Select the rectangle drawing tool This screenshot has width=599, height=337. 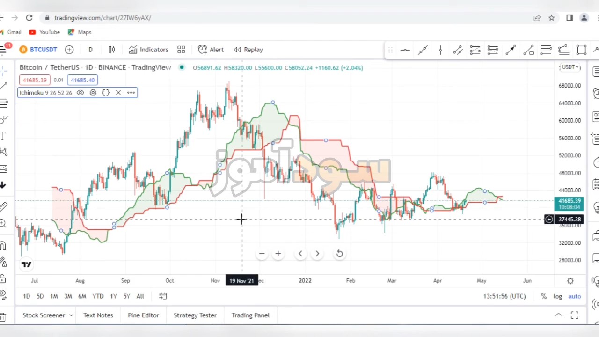pos(581,50)
